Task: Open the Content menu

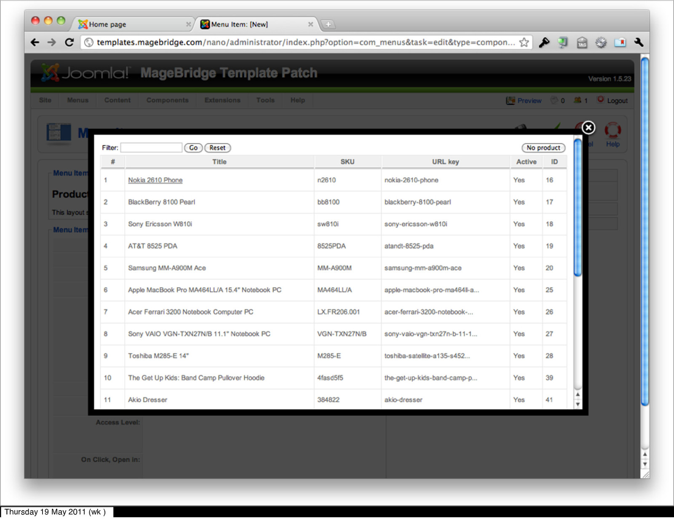Action: tap(118, 100)
